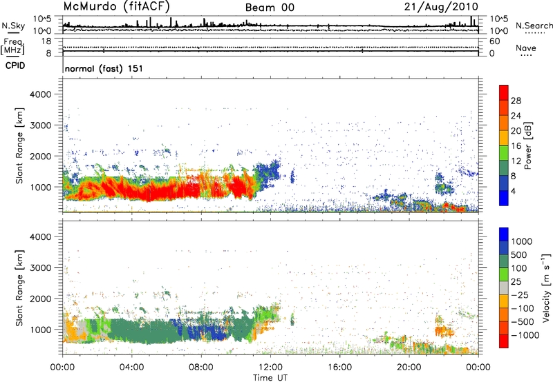Click the "-1000" tick on Velocity scale
This screenshot has height=382, width=553.
pyautogui.click(x=525, y=335)
